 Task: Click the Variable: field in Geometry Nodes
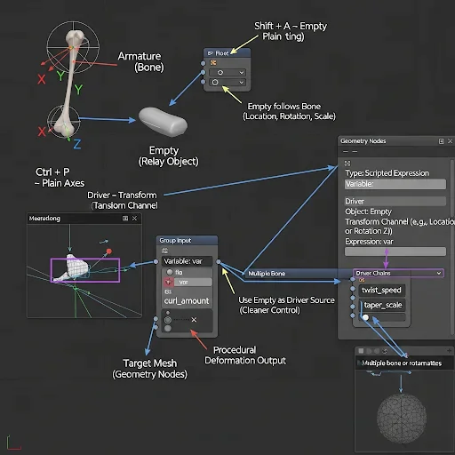coord(395,184)
